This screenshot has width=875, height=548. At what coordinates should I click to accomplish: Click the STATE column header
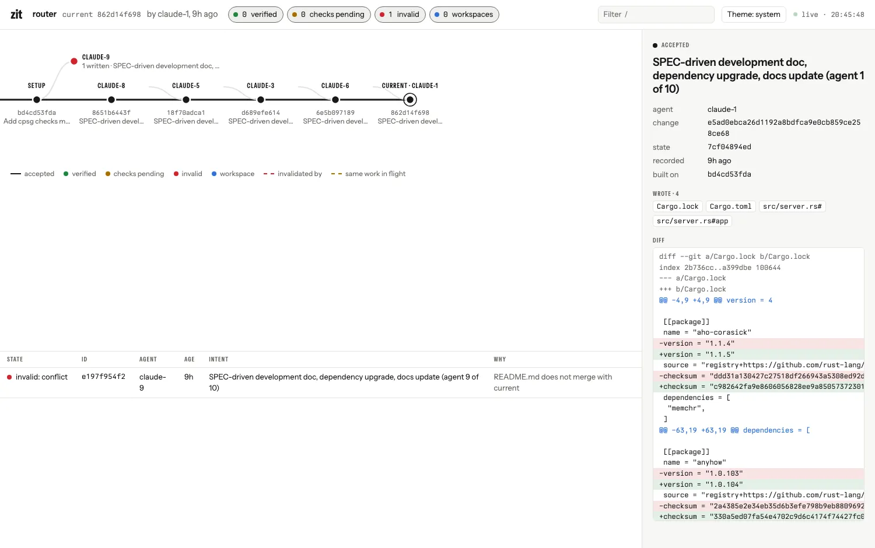coord(15,359)
